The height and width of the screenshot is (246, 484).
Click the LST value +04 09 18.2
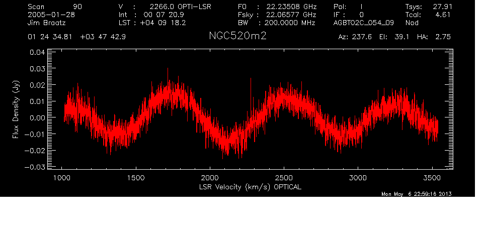[163, 23]
